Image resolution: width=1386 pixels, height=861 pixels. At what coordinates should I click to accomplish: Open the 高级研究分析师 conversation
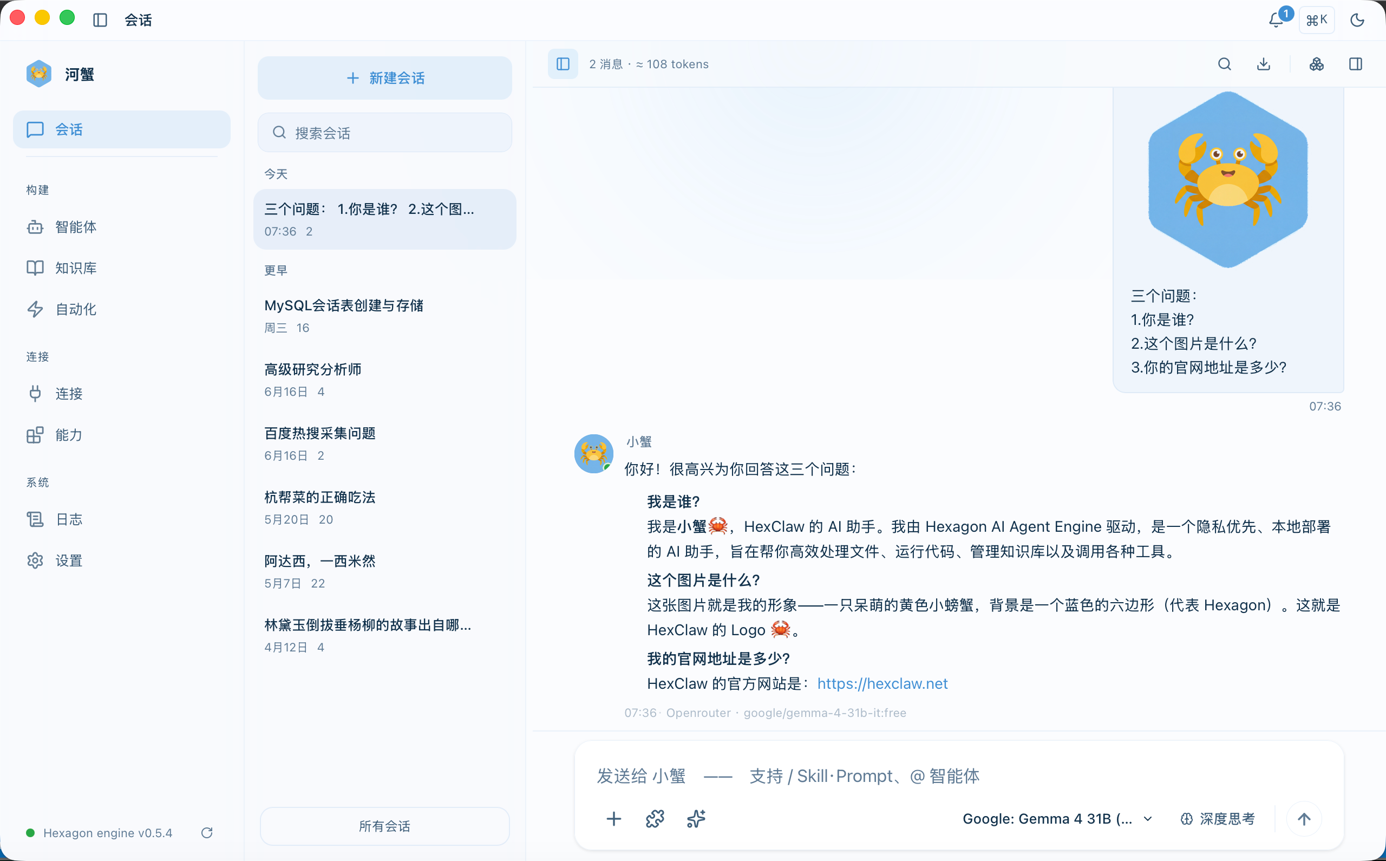coord(385,380)
